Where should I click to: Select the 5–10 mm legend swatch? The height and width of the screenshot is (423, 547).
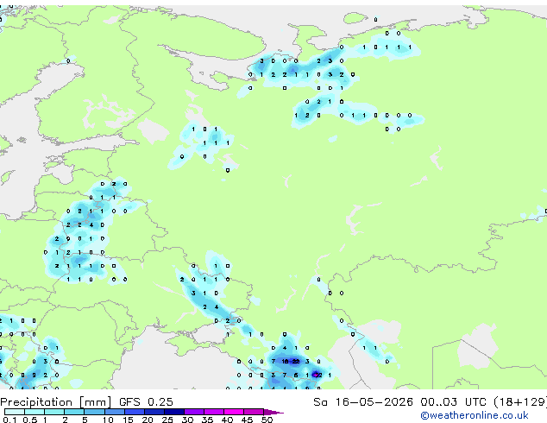pos(94,412)
